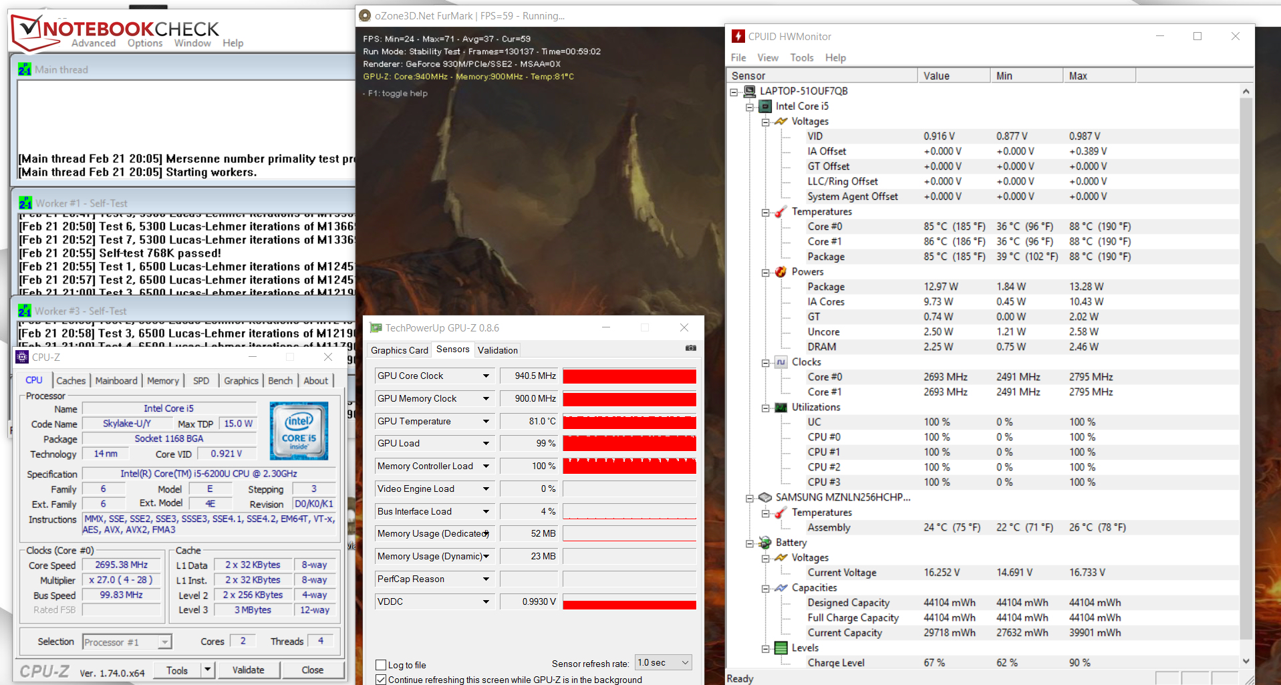Switch to GPU-Z Graphics Card tab
This screenshot has height=685, width=1281.
tap(400, 350)
